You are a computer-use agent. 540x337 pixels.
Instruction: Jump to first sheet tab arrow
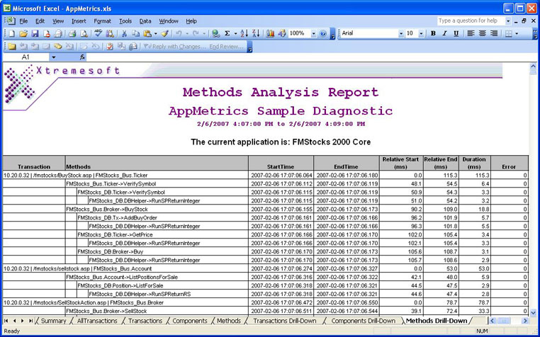click(x=6, y=321)
